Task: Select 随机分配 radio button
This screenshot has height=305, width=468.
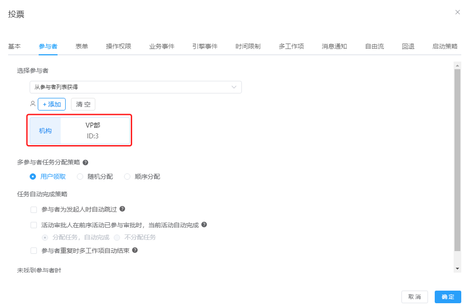Action: pyautogui.click(x=80, y=177)
